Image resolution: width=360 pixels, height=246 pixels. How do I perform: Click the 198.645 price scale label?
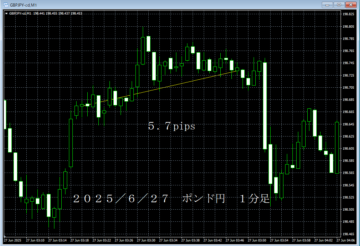[x=348, y=124]
